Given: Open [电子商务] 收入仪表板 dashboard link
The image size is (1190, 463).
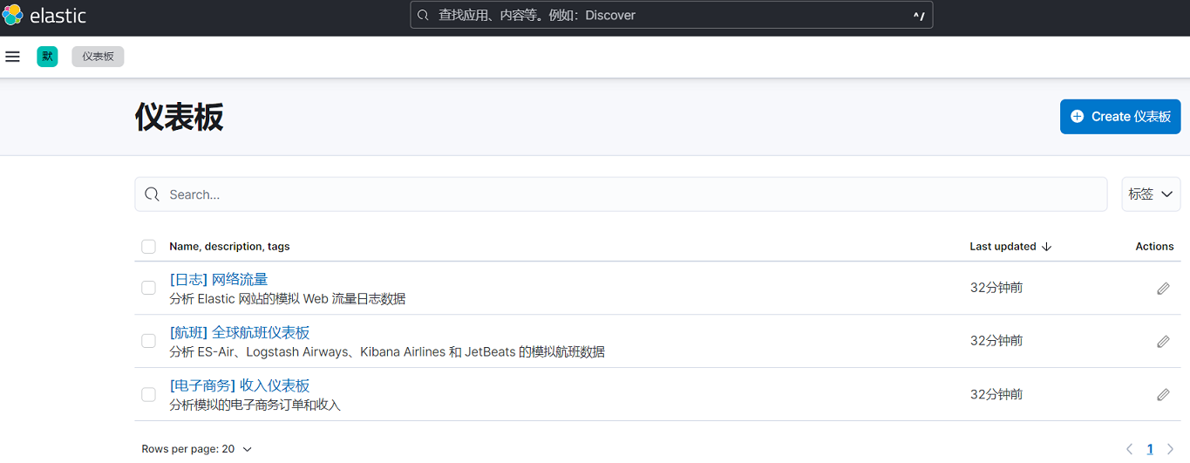Looking at the screenshot, I should [240, 386].
